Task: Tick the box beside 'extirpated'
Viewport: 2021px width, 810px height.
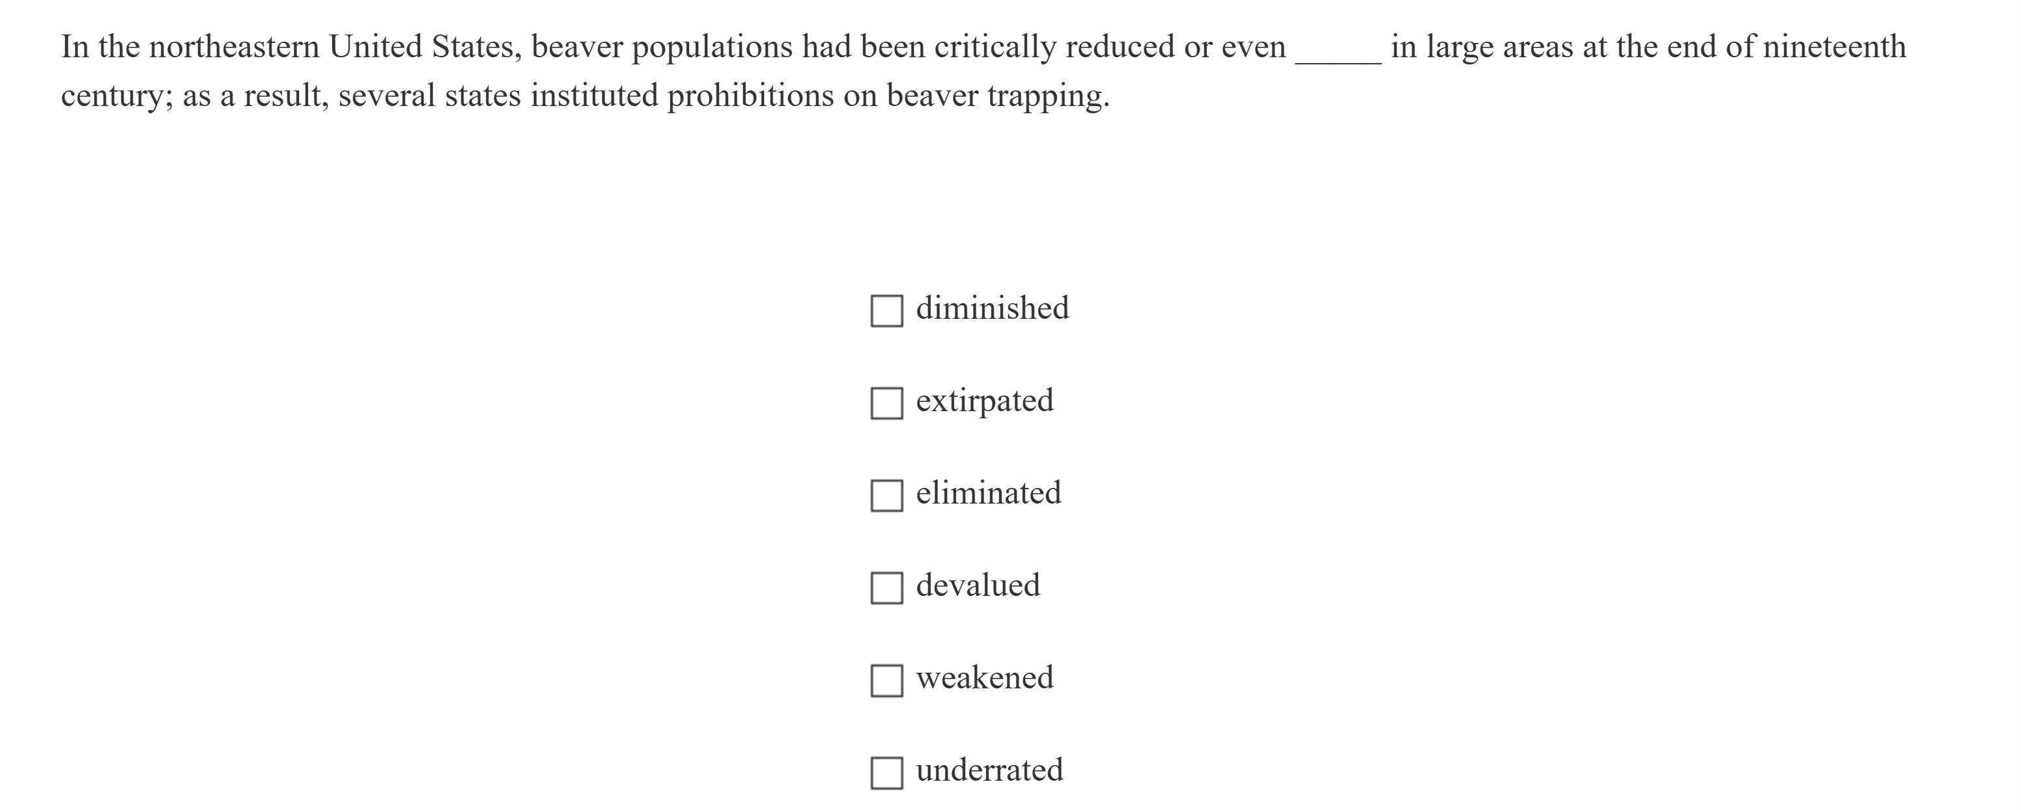Action: pyautogui.click(x=886, y=403)
